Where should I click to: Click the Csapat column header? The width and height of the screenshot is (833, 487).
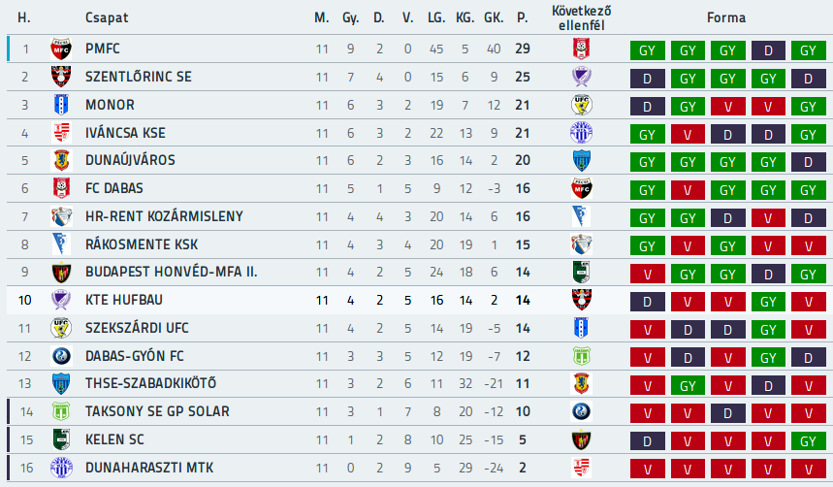coord(107,17)
